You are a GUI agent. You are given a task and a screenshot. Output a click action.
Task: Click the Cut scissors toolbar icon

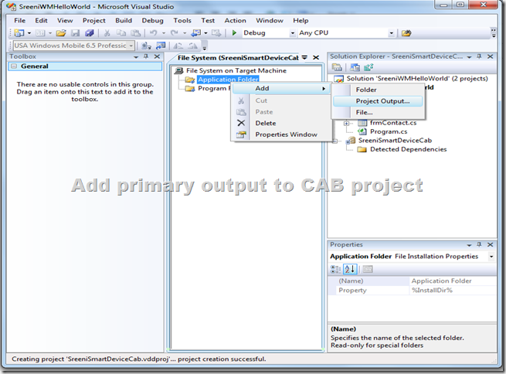[x=107, y=33]
